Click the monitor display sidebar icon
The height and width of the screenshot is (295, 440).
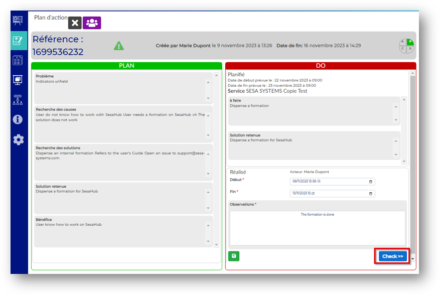pos(18,80)
